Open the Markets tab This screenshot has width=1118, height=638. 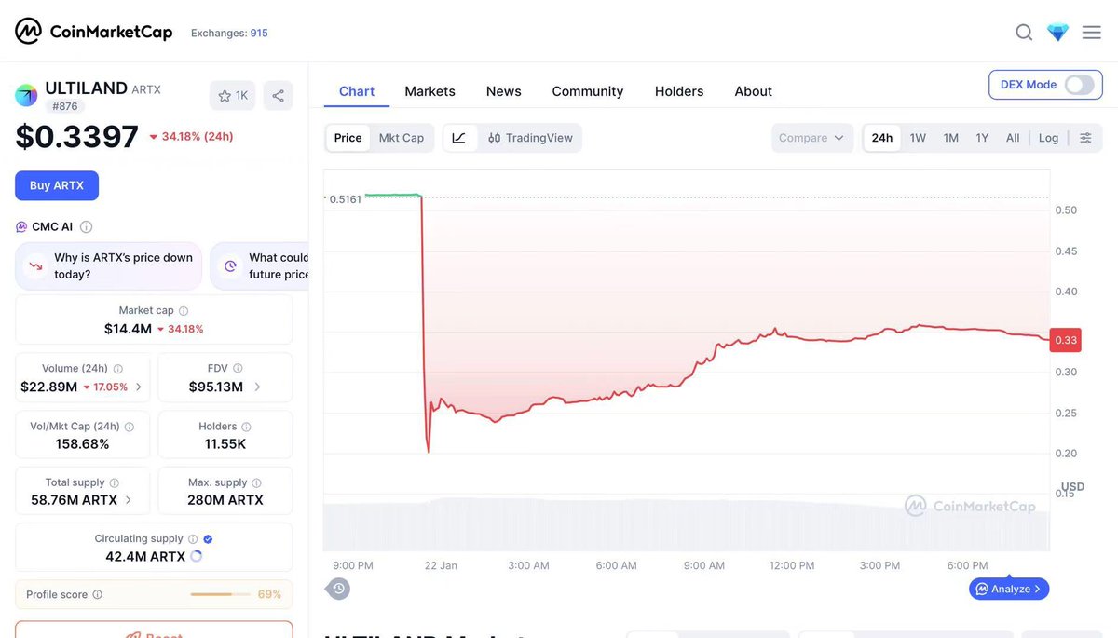[x=429, y=91]
